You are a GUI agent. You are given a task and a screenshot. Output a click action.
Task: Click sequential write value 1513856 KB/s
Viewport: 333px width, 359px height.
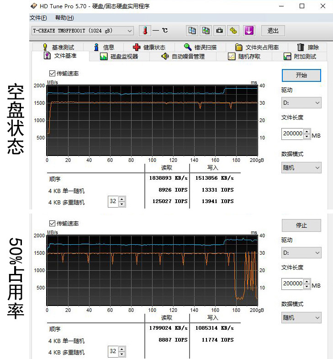pos(215,178)
